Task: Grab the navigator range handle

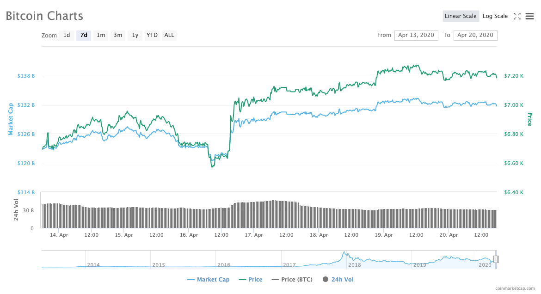Action: coord(496,259)
